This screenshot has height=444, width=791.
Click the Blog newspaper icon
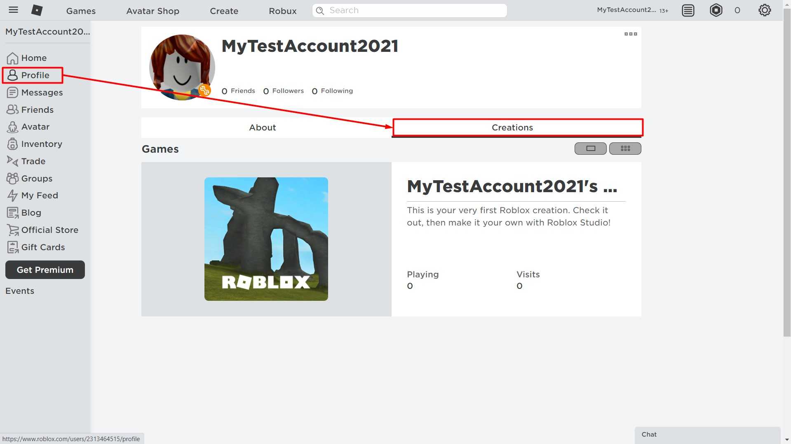tap(12, 213)
